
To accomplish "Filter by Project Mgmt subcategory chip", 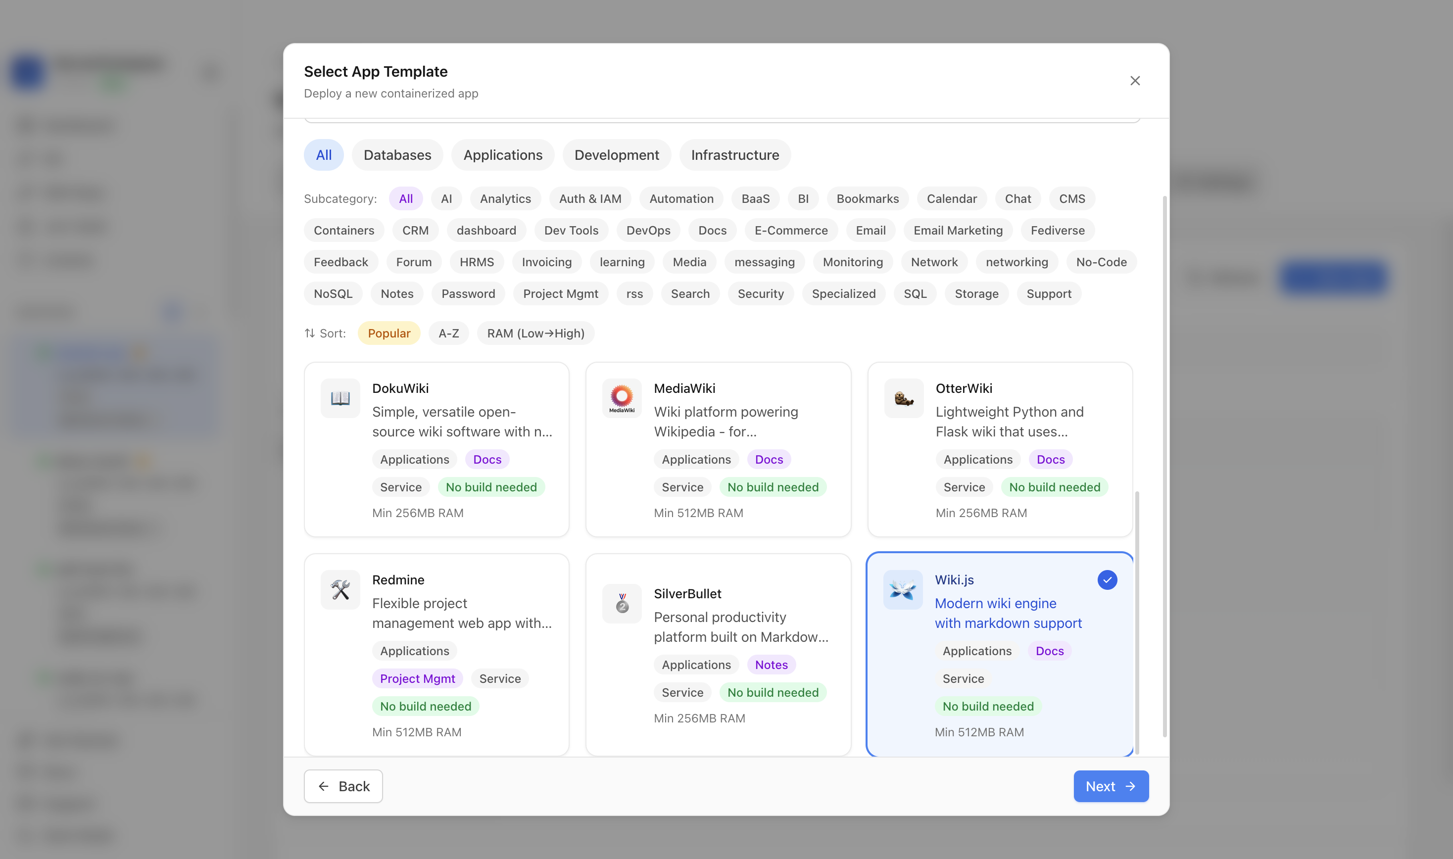I will coord(560,294).
